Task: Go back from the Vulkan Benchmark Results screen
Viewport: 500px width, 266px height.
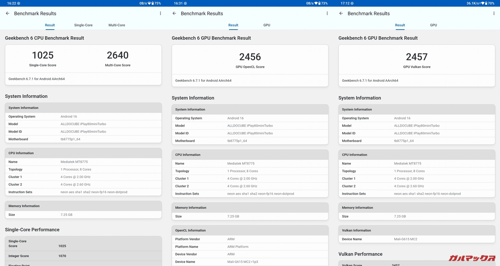Action: [x=341, y=13]
